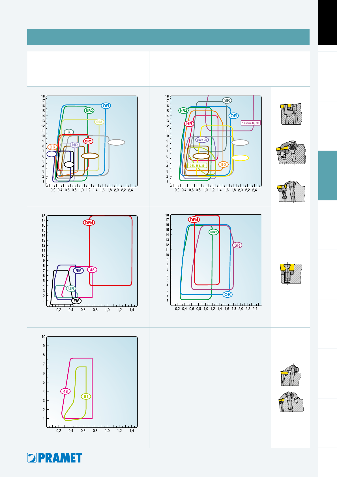Click the PRAMET logo at page bottom
The image size is (337, 477).
point(55,458)
